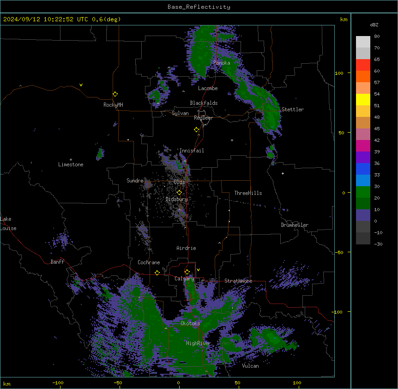
Task: Click the Calgary city label
Action: pos(185,279)
